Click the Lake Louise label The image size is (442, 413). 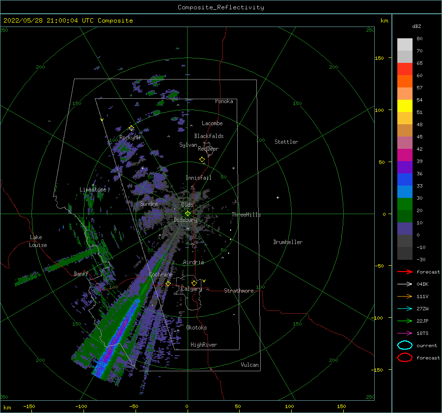pos(38,241)
